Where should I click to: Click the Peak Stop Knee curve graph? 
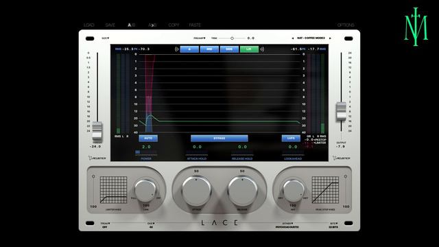(x=325, y=189)
